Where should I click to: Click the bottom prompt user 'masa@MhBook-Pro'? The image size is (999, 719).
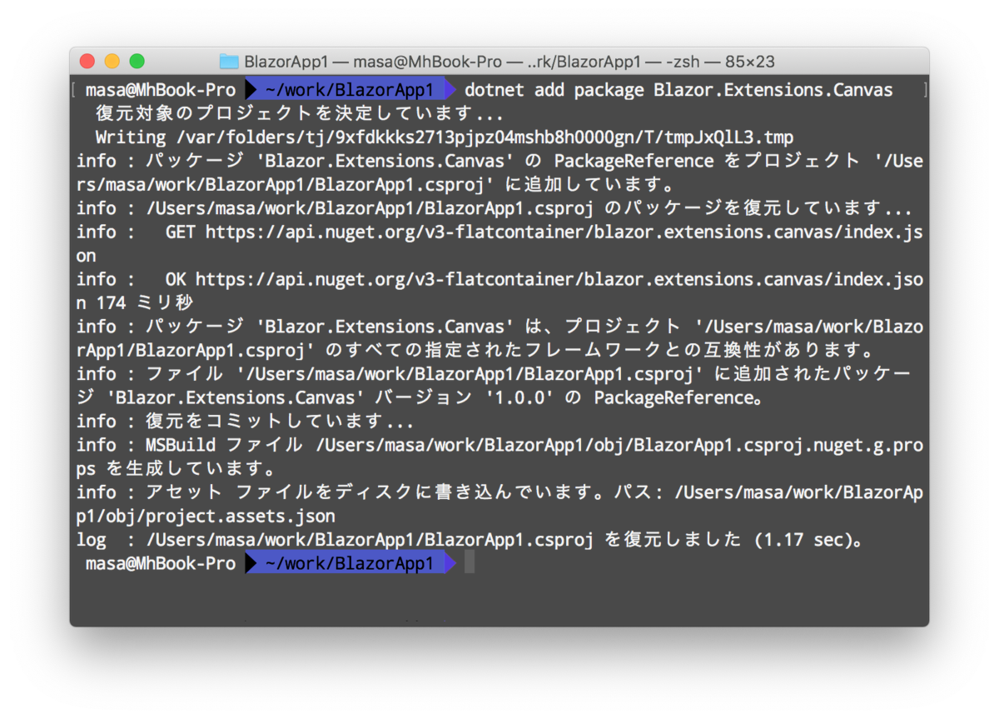click(x=161, y=563)
